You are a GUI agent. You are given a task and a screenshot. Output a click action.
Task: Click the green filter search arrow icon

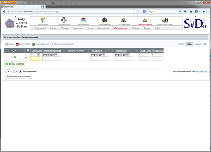[x=14, y=57]
